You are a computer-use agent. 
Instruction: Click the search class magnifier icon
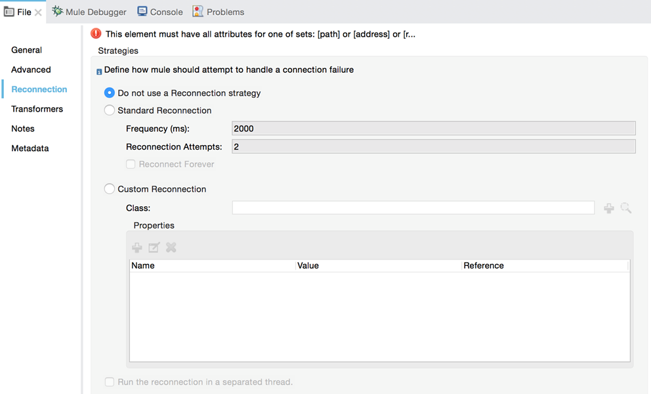click(626, 208)
